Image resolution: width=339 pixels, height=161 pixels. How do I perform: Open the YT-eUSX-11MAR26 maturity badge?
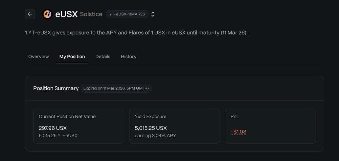point(127,14)
